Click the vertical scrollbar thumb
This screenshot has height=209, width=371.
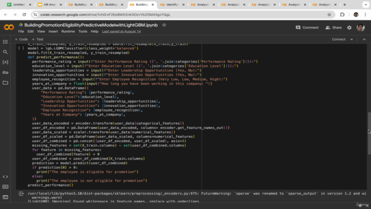369,134
